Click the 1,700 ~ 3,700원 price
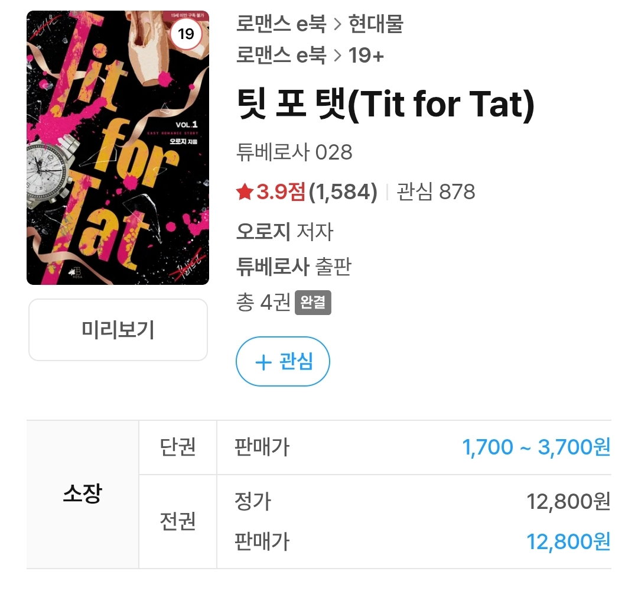 (536, 447)
